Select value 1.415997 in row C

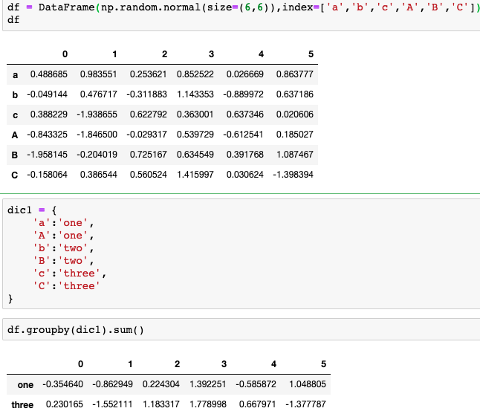(x=195, y=175)
